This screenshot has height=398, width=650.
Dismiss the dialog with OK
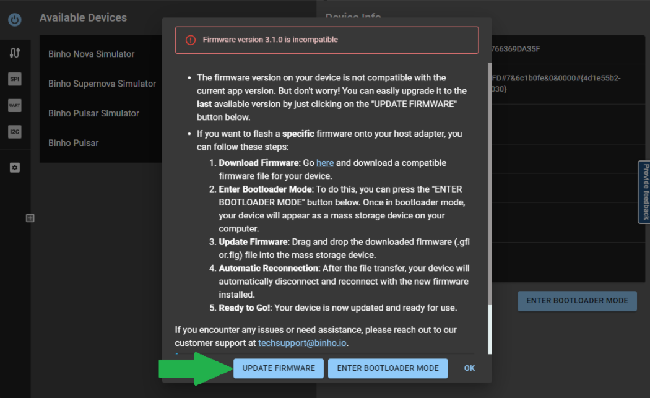[x=469, y=368]
